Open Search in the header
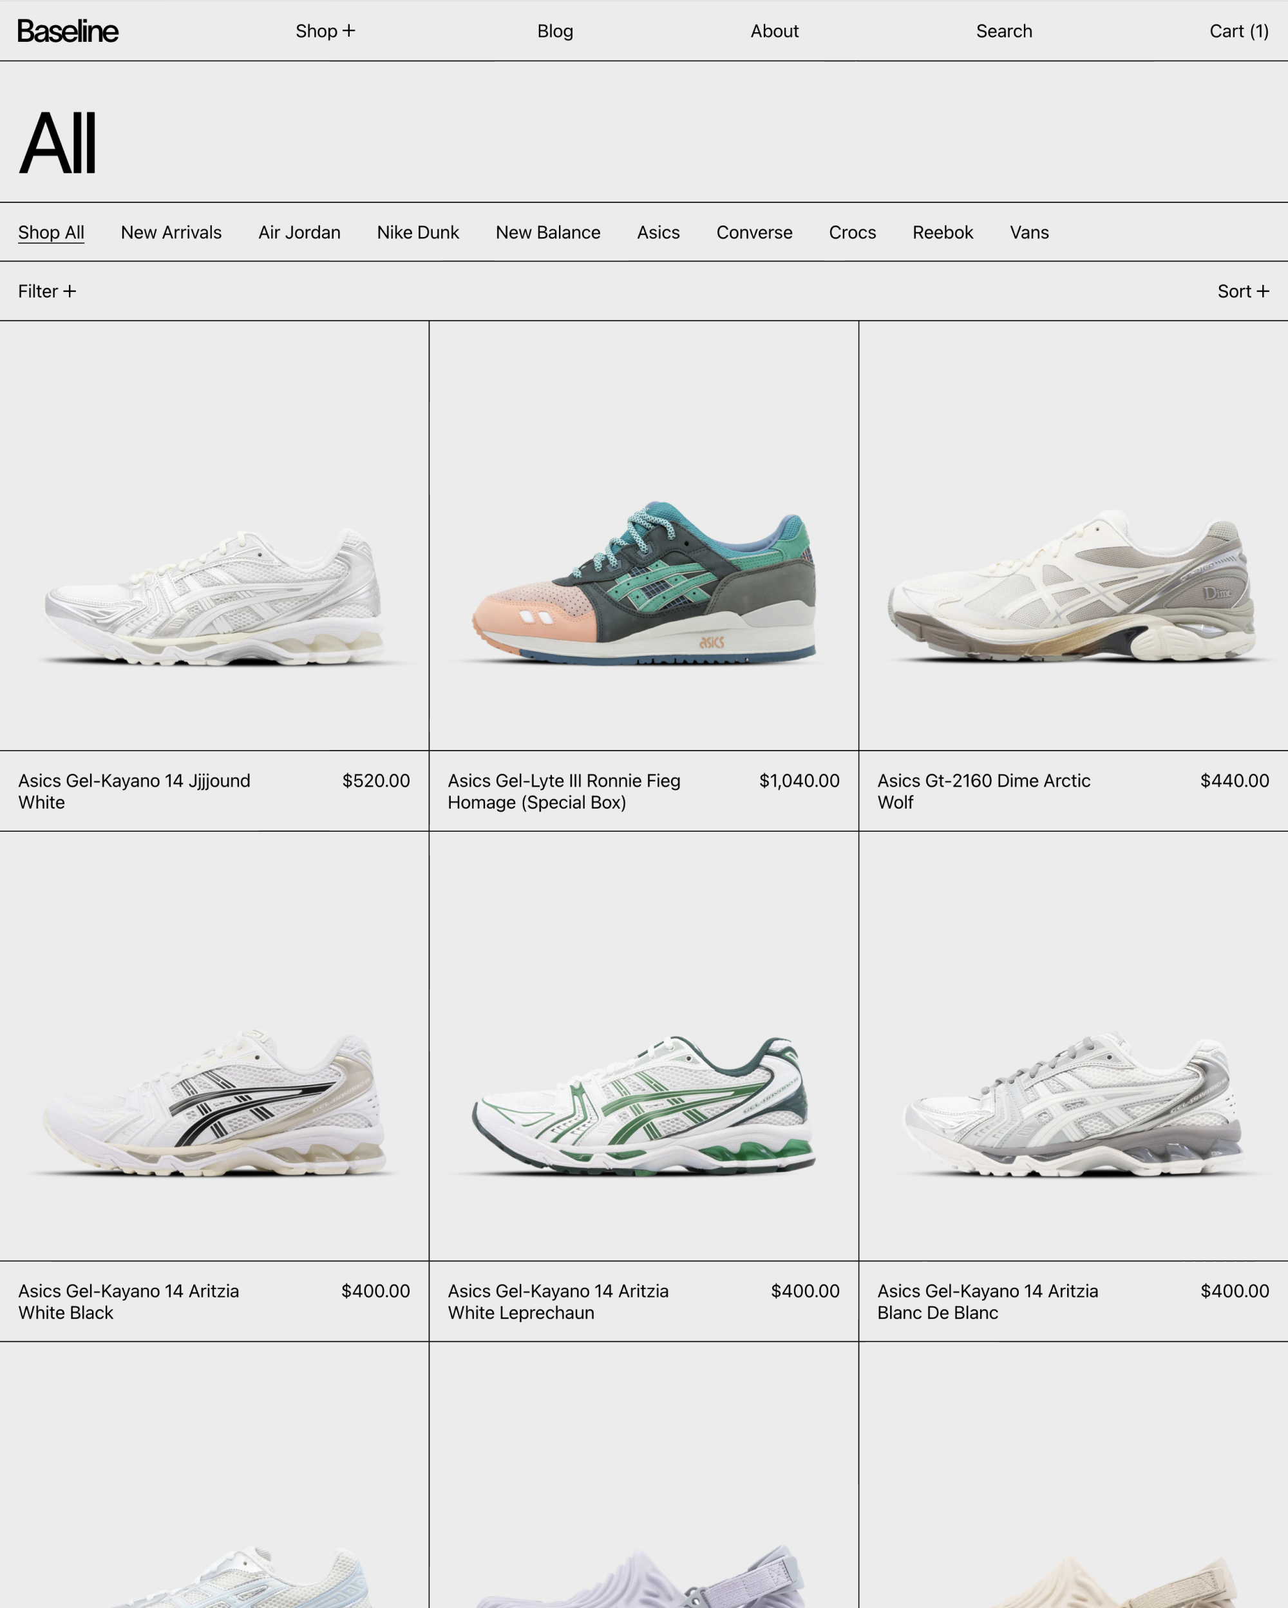This screenshot has height=1608, width=1288. [1004, 32]
